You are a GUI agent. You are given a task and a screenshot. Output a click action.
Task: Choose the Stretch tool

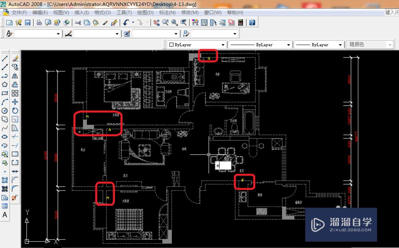click(15, 128)
